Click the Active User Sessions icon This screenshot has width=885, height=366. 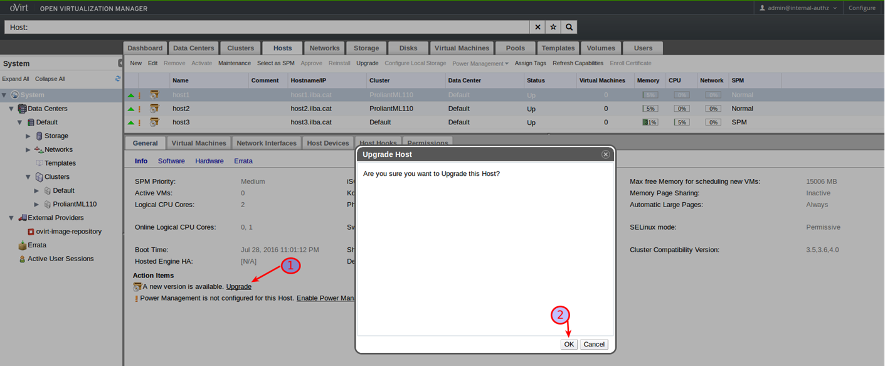23,259
